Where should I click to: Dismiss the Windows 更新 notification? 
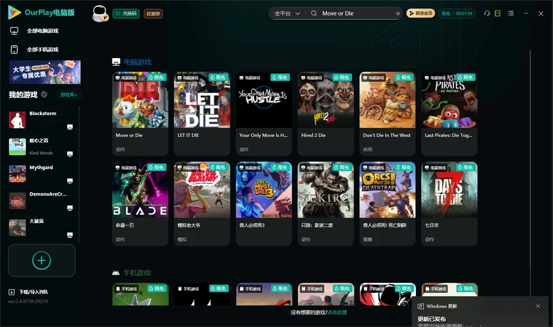point(538,306)
